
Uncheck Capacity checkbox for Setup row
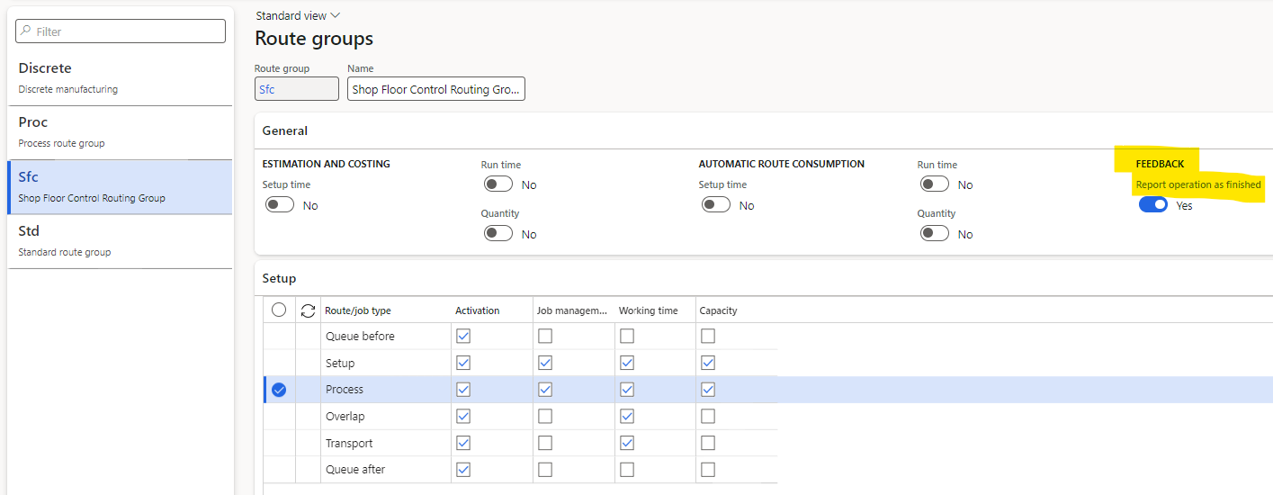click(x=708, y=363)
